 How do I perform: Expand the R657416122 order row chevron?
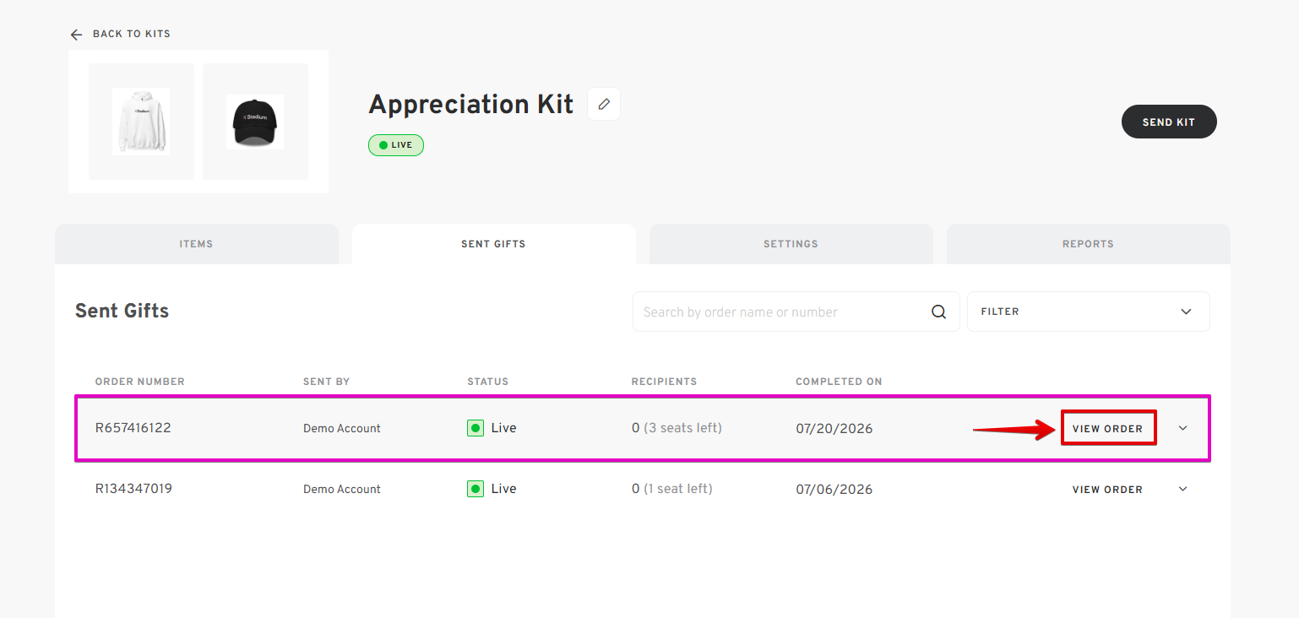click(x=1182, y=428)
